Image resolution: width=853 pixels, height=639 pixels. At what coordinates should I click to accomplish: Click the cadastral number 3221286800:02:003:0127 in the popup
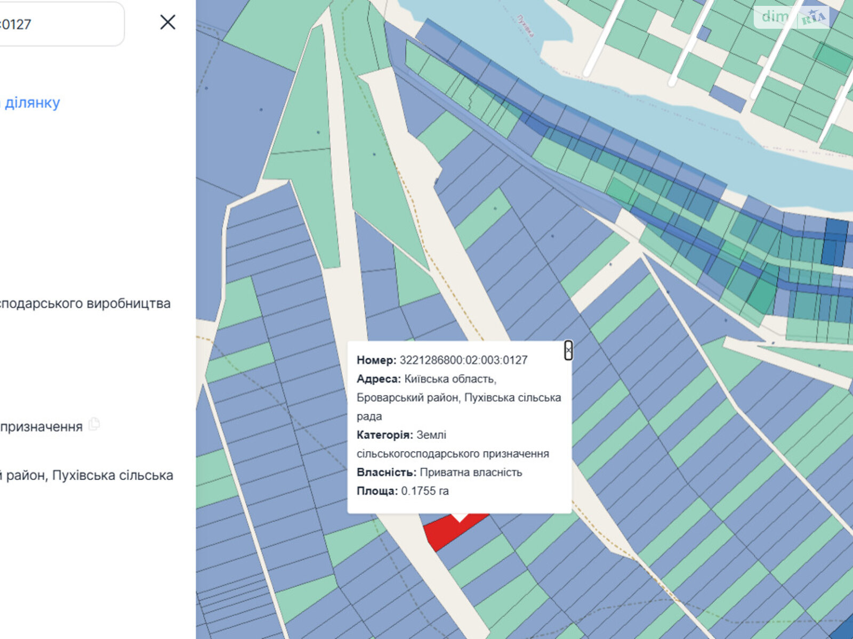coord(463,360)
